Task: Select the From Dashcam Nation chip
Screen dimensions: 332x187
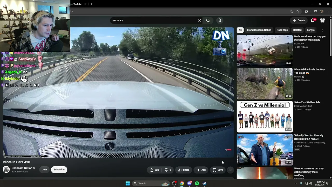Action: [x=259, y=30]
